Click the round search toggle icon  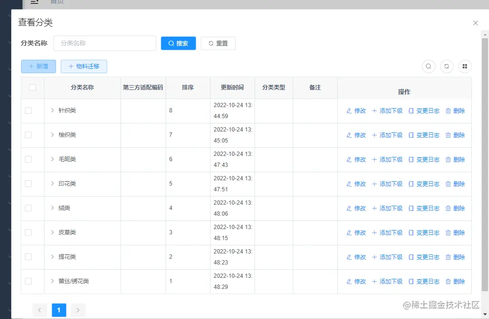pyautogui.click(x=429, y=66)
